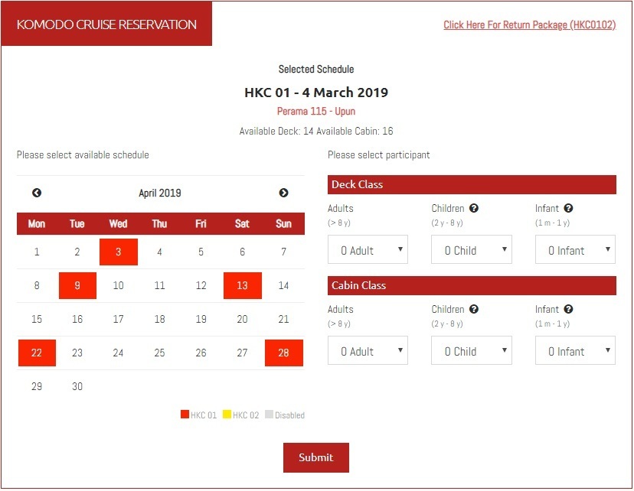This screenshot has width=634, height=491.
Task: Open Deck Class Adults dropdown
Action: 368,249
